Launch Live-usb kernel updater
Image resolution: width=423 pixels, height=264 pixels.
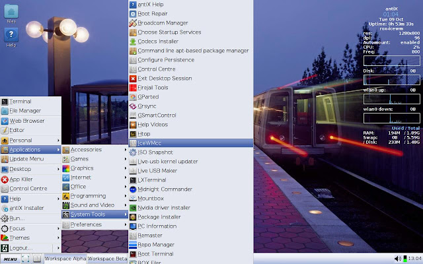point(191,161)
